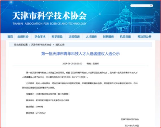This screenshot has height=128, width=161.
Task: Click the 天津市科学技术协会 breadcrumb link
Action: [41, 45]
